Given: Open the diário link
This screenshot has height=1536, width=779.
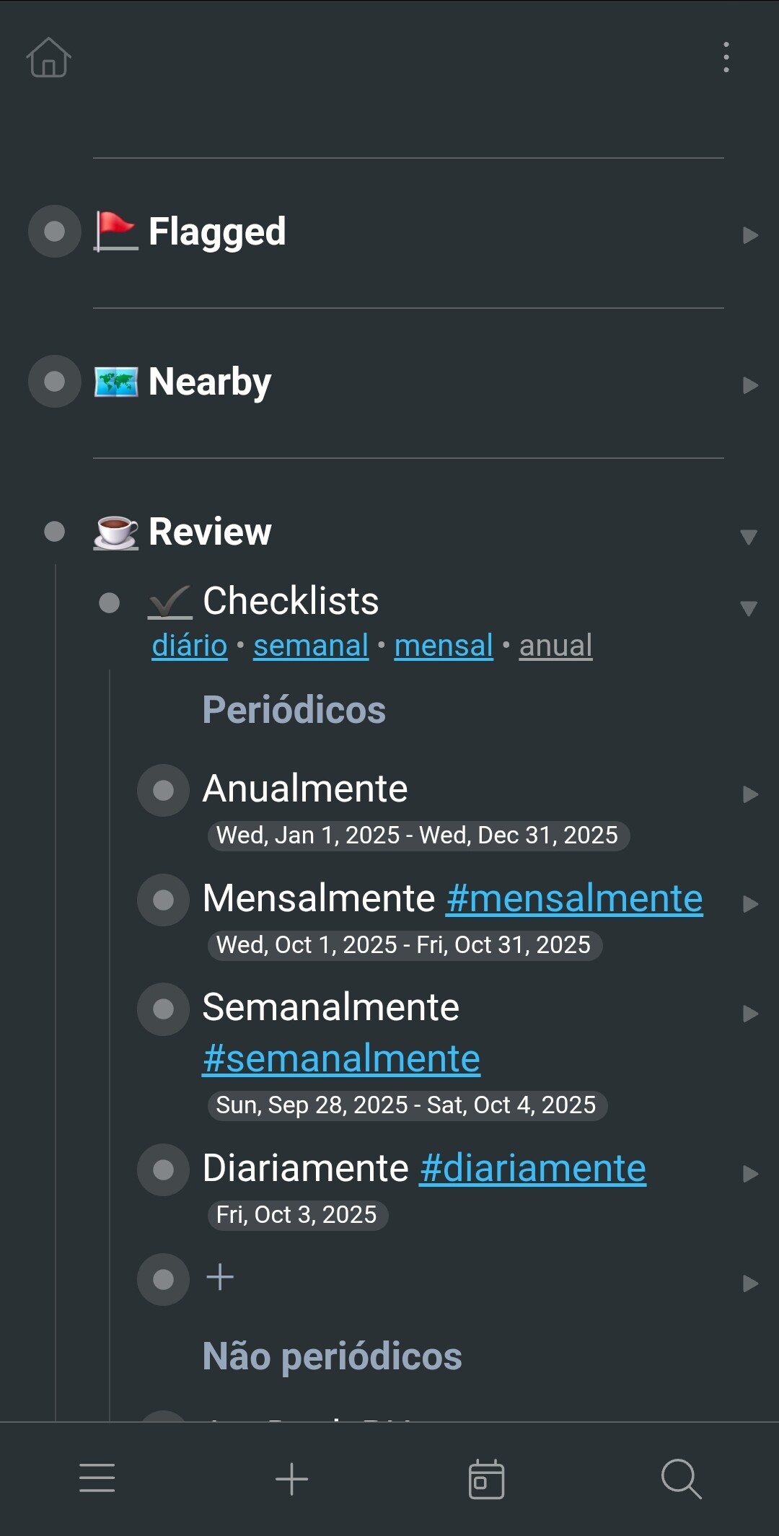Looking at the screenshot, I should [190, 646].
